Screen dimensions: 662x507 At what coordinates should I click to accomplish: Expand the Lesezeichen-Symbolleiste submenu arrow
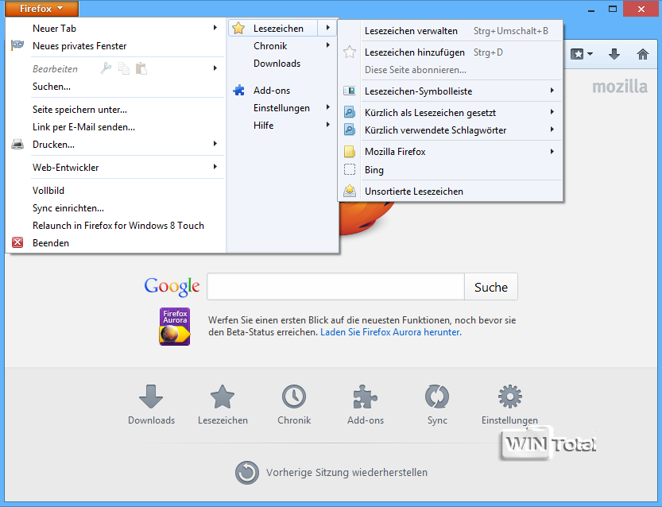552,91
